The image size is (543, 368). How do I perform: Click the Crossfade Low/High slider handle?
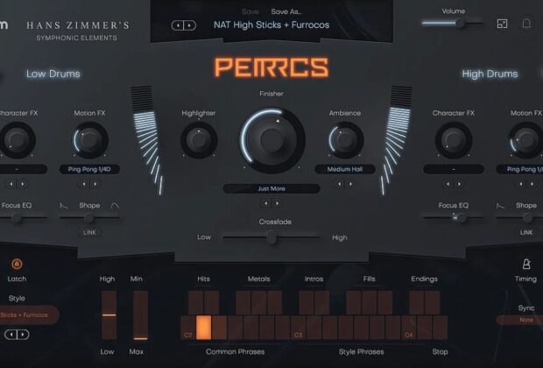[x=271, y=237]
